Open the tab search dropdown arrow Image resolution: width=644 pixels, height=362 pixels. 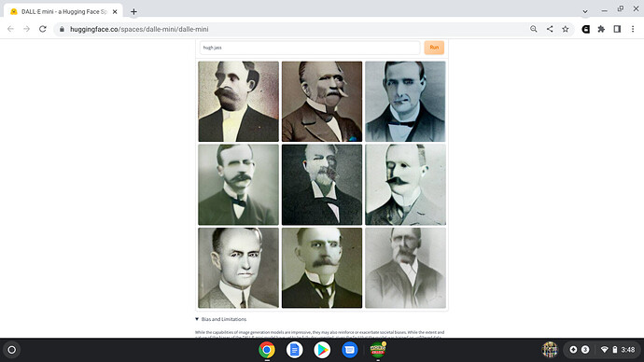point(585,11)
